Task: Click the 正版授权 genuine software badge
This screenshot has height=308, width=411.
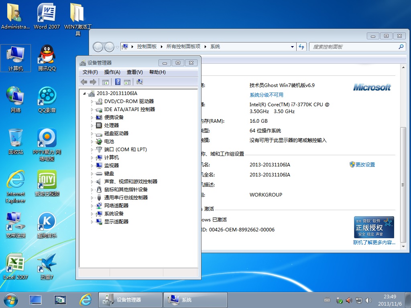Action: pyautogui.click(x=374, y=227)
